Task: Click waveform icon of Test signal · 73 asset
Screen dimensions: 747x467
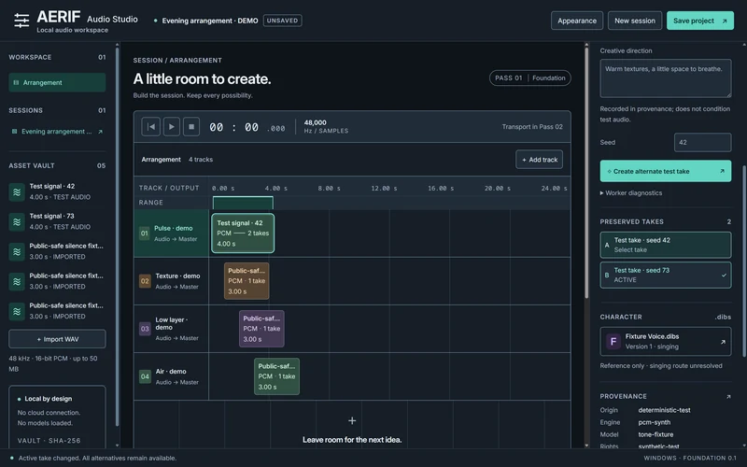Action: coord(17,222)
